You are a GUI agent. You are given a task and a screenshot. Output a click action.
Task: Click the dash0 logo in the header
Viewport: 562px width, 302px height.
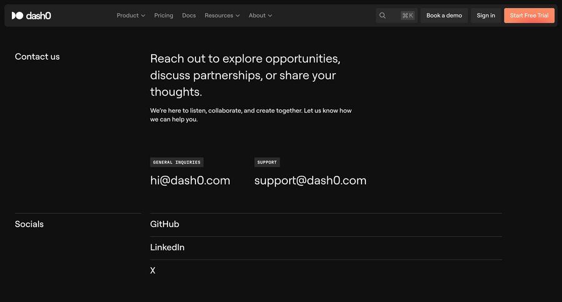(x=31, y=16)
